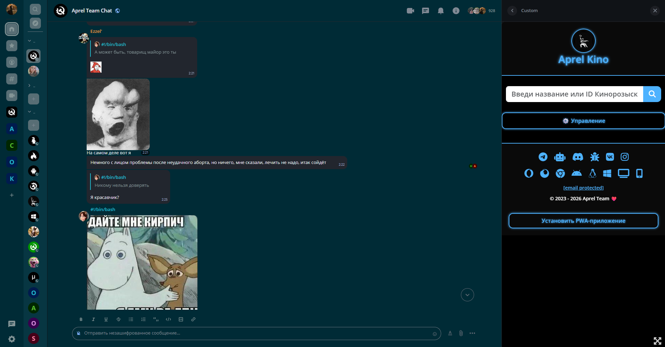Open the Instagram icon link
Viewport: 665px width, 347px height.
[625, 157]
